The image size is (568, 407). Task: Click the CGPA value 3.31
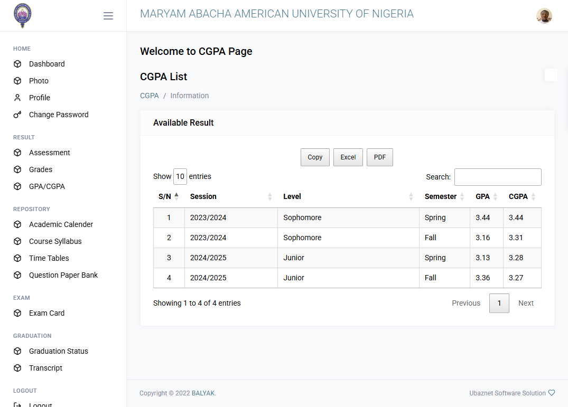pyautogui.click(x=516, y=238)
